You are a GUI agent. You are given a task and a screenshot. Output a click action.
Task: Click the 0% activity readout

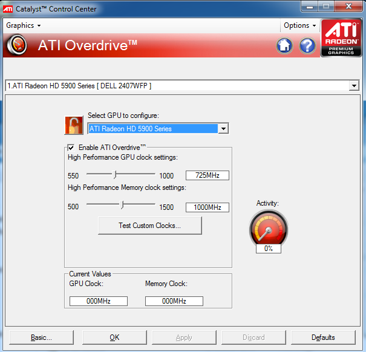click(x=269, y=249)
